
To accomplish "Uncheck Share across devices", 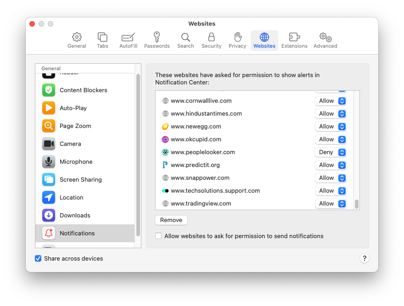I will coord(38,258).
